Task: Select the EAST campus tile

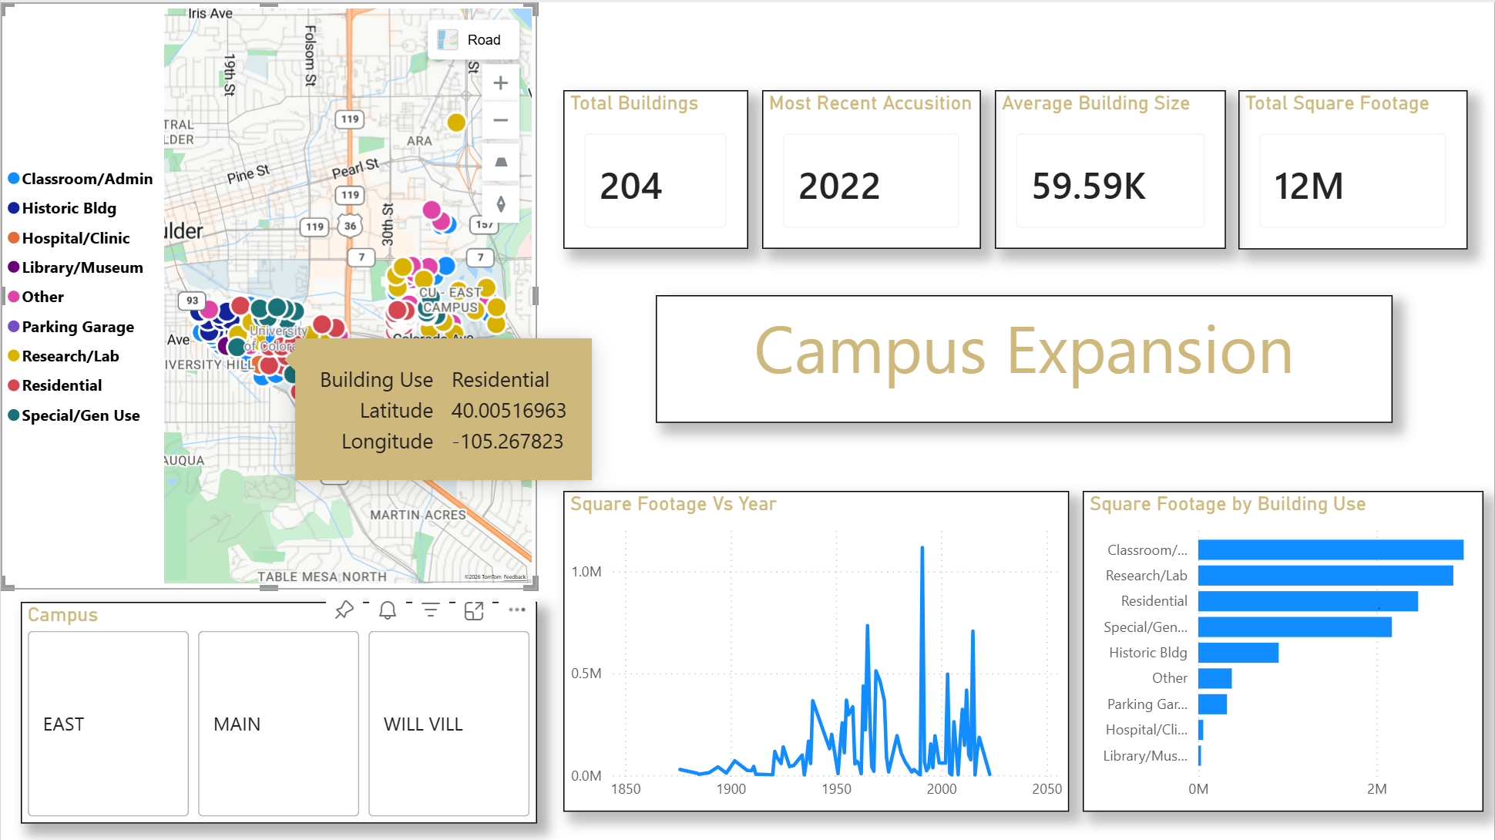Action: tap(108, 724)
